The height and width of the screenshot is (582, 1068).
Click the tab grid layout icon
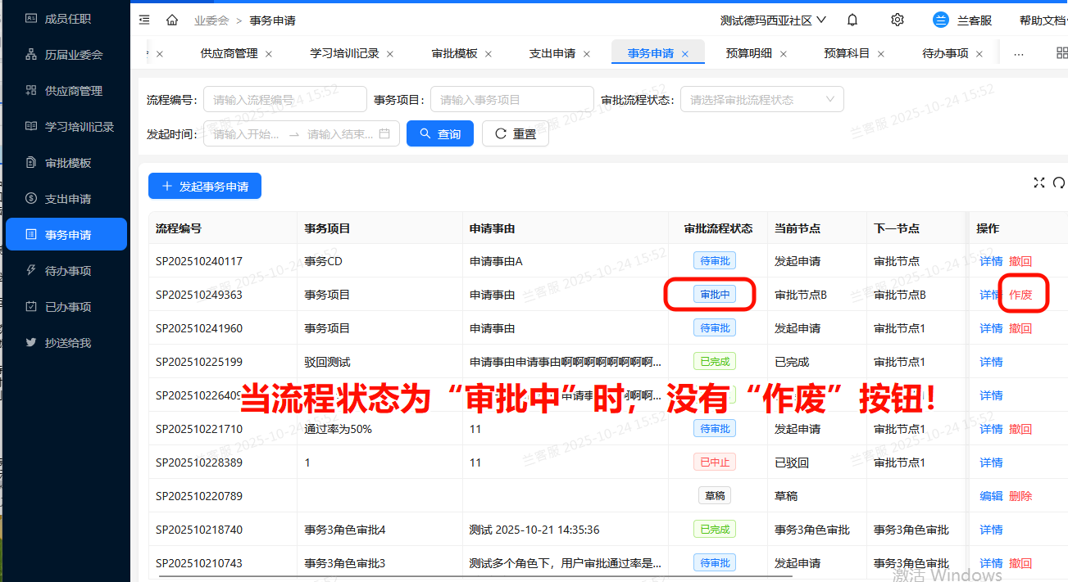coord(1061,53)
